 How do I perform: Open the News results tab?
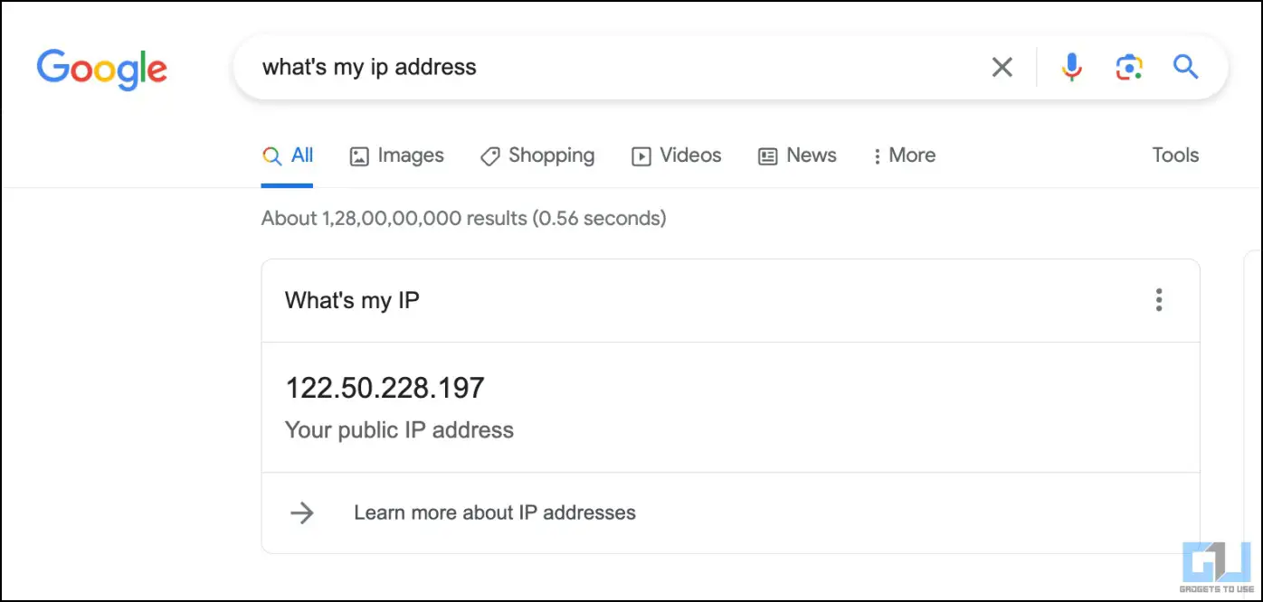(797, 155)
